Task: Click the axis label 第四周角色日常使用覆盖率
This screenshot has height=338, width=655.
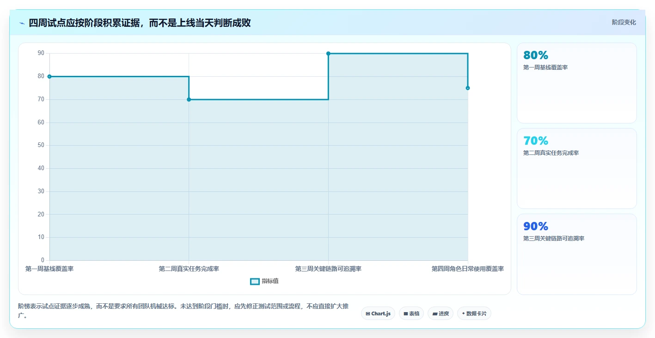Action: [x=468, y=269]
